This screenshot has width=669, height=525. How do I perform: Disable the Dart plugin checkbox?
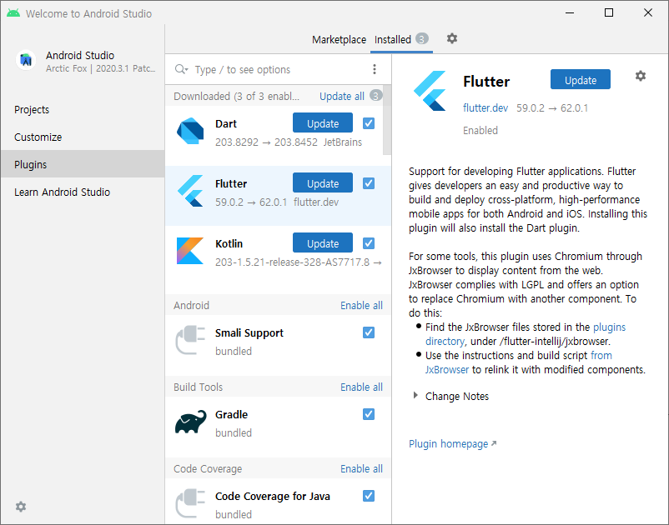(x=369, y=123)
